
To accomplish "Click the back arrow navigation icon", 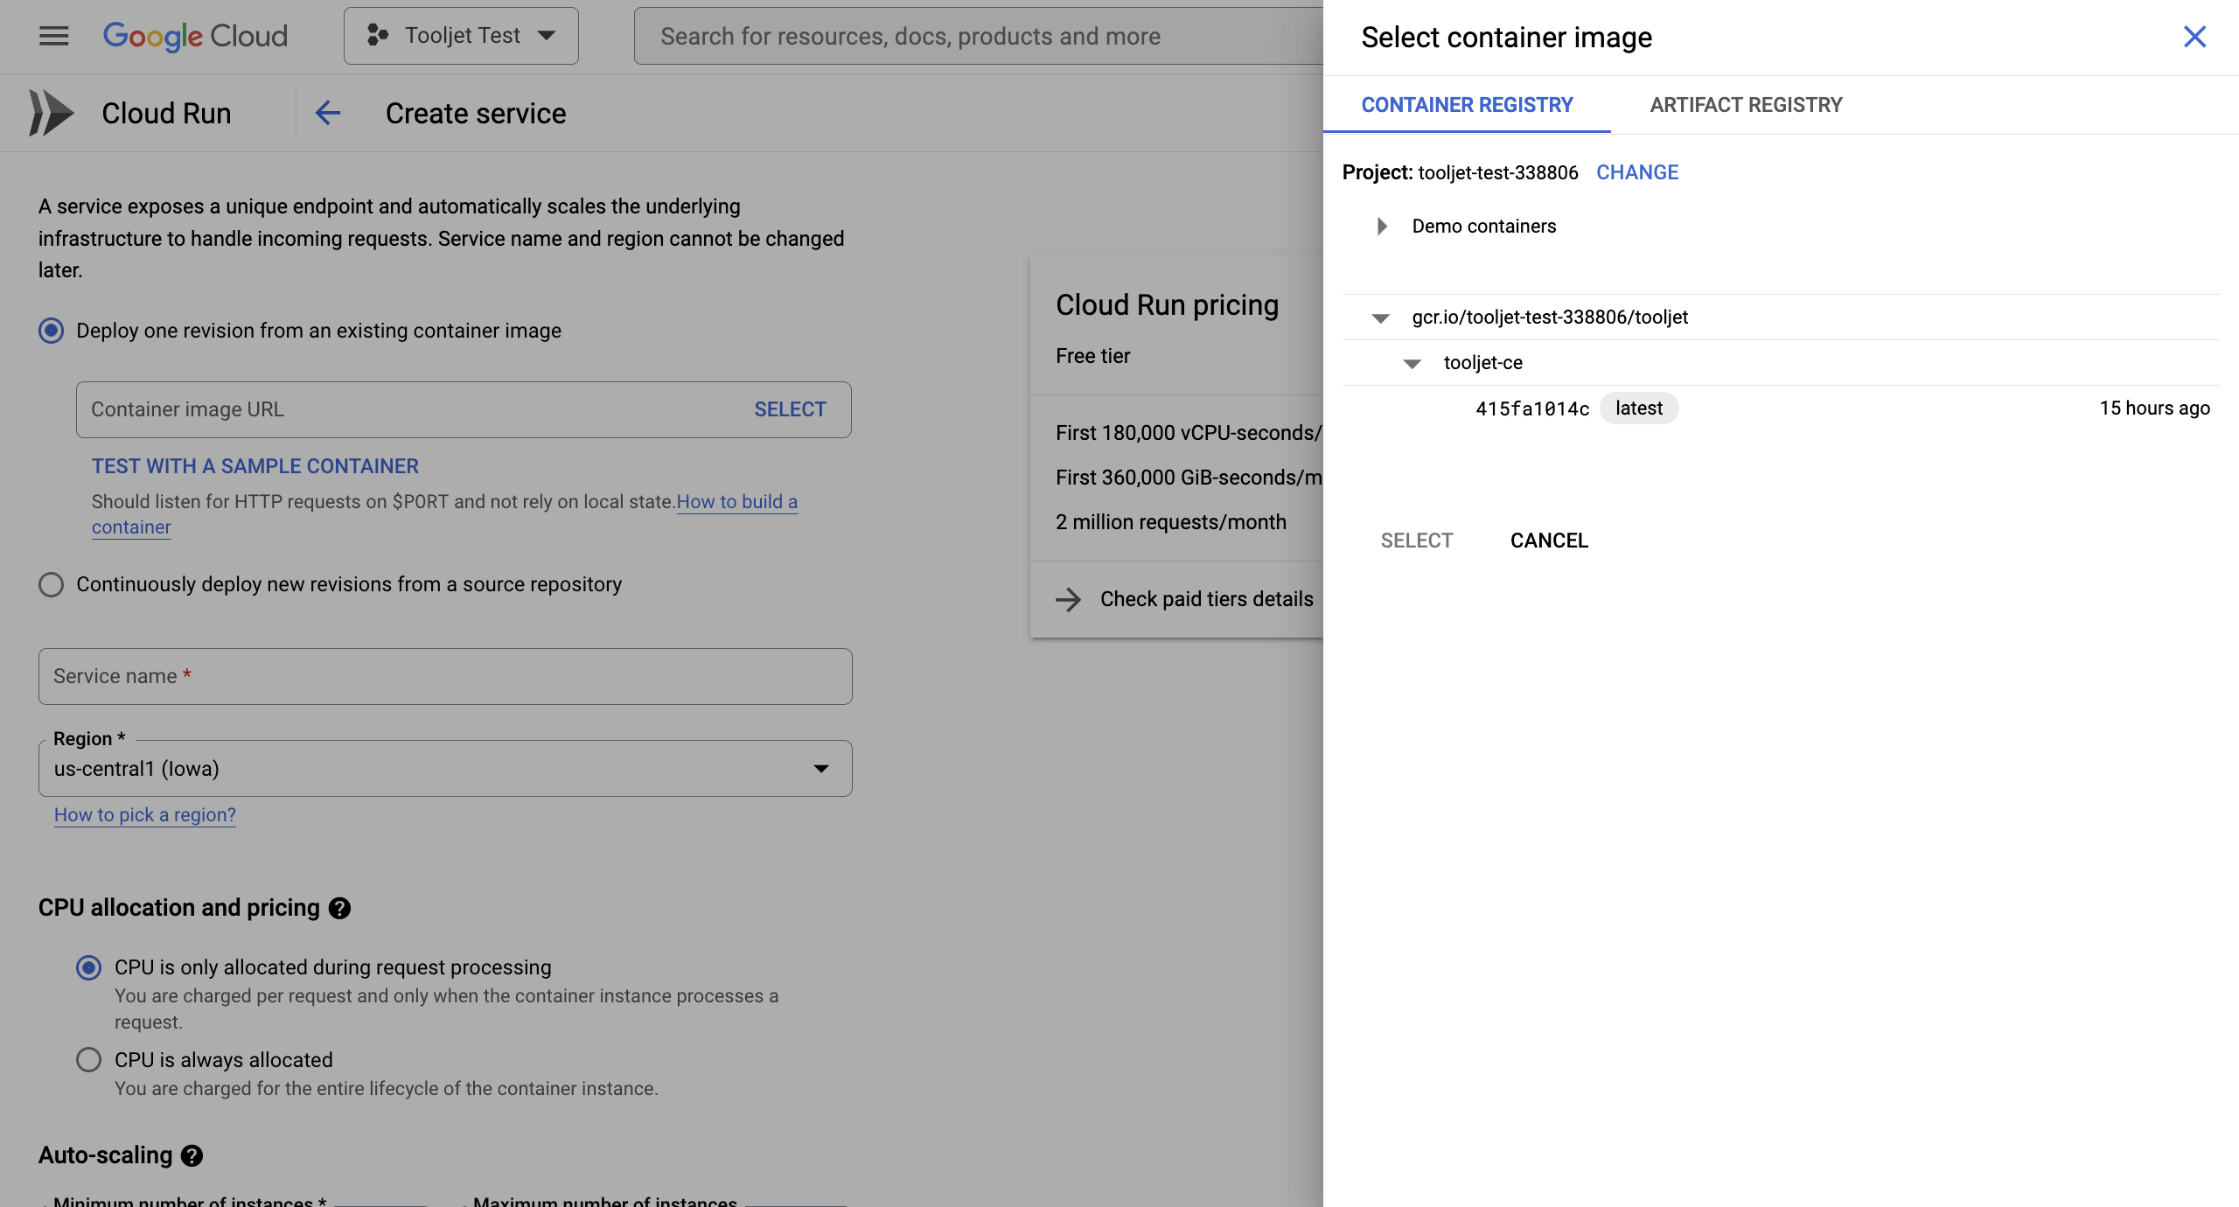I will [325, 113].
